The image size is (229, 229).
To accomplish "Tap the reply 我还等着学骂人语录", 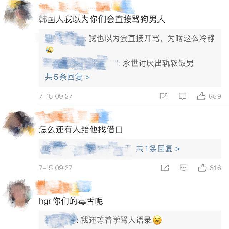I will (x=116, y=220).
